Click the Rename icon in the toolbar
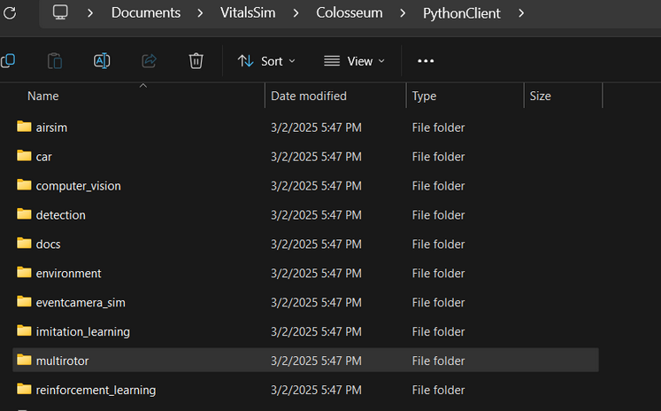Viewport: 661px width, 411px height. pos(102,61)
